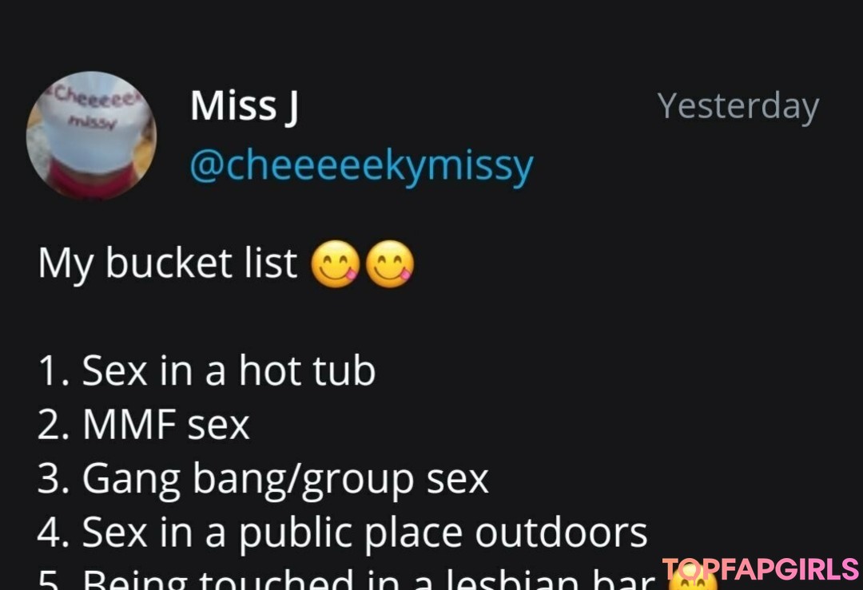863x590 pixels.
Task: Click the Yesterday timestamp
Action: (x=738, y=106)
